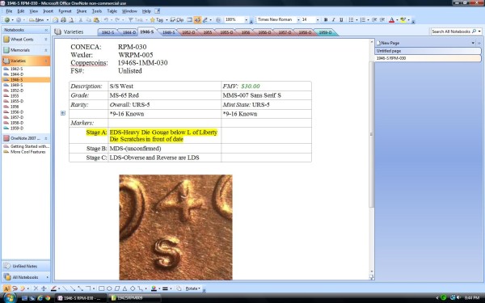Select the Rectangle shape tool

(x=102, y=288)
